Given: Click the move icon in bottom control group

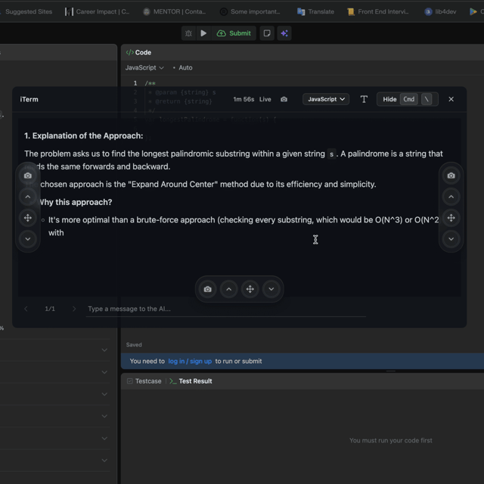Looking at the screenshot, I should pos(250,289).
